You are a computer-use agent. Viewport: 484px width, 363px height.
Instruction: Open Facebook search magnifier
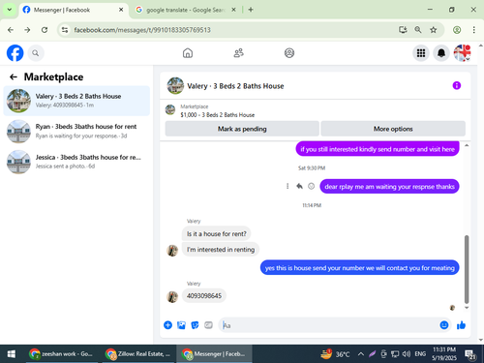tap(36, 53)
